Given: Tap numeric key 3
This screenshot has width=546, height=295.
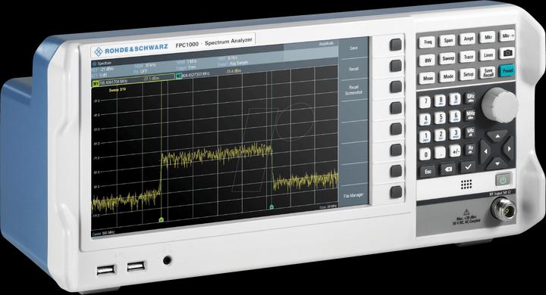Looking at the screenshot, I should [456, 133].
